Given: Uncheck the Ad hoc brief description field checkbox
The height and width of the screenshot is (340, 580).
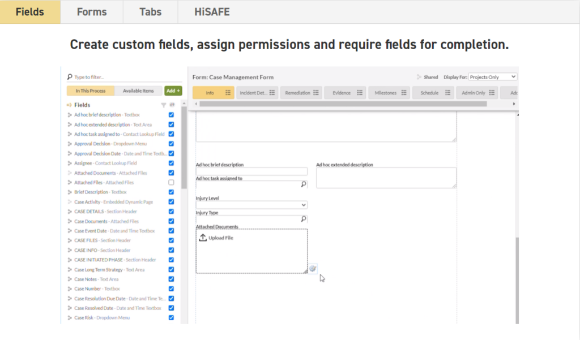Looking at the screenshot, I should coord(171,115).
